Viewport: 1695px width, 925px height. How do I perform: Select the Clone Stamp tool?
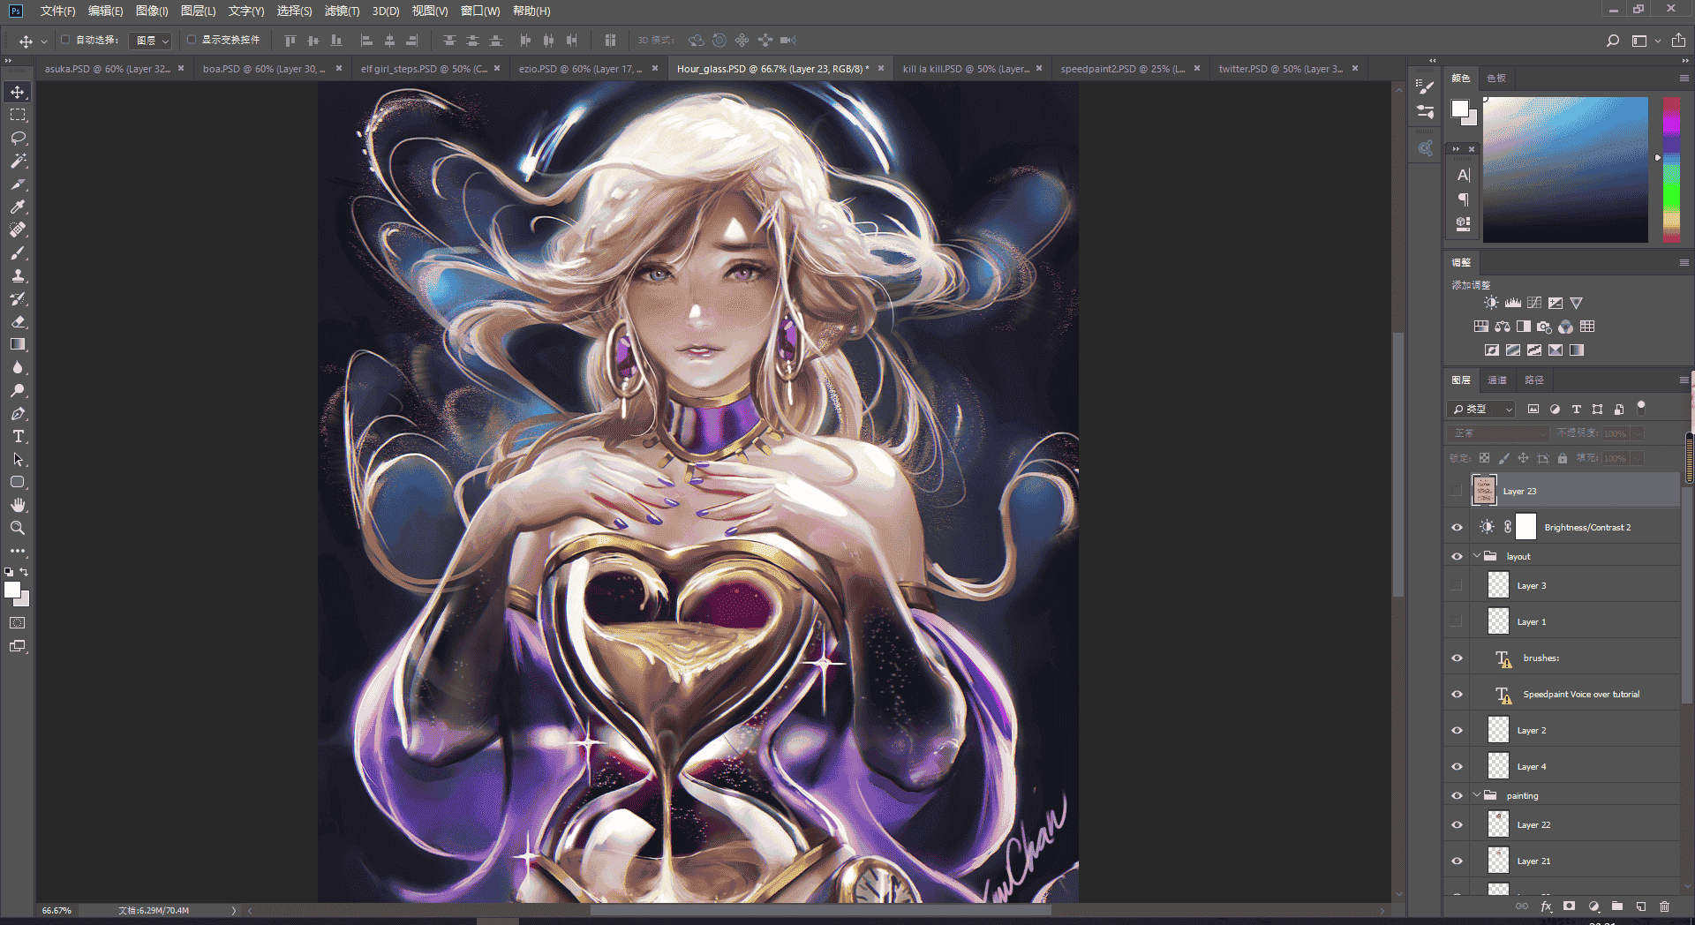(18, 275)
